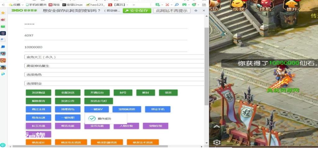Image resolution: width=318 pixels, height=148 pixels.
Task: Click the green gamepad toolbar icon
Action: (x=184, y=4)
